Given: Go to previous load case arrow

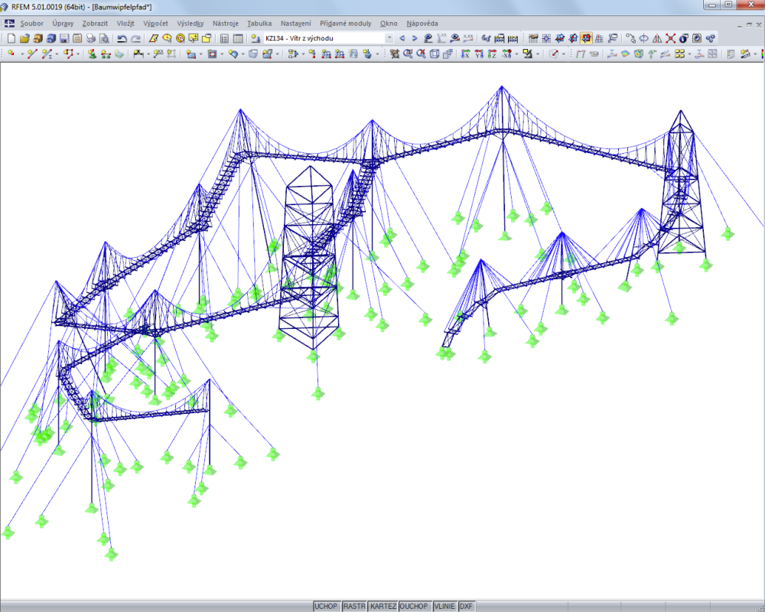Looking at the screenshot, I should [x=403, y=37].
